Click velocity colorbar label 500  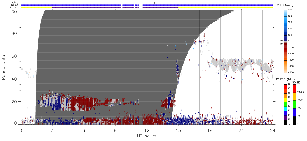pyautogui.click(x=290, y=10)
